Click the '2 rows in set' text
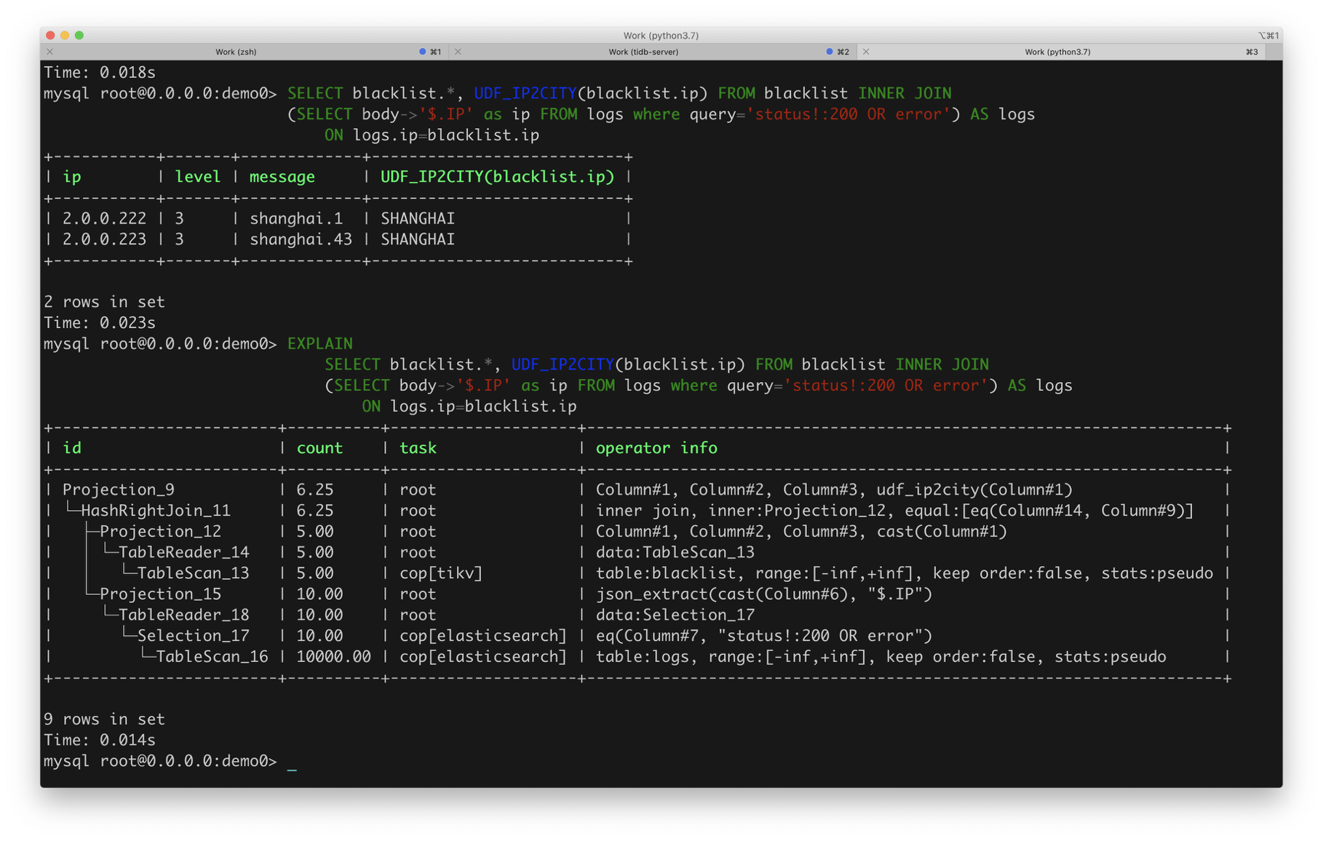This screenshot has width=1323, height=841. 104,302
